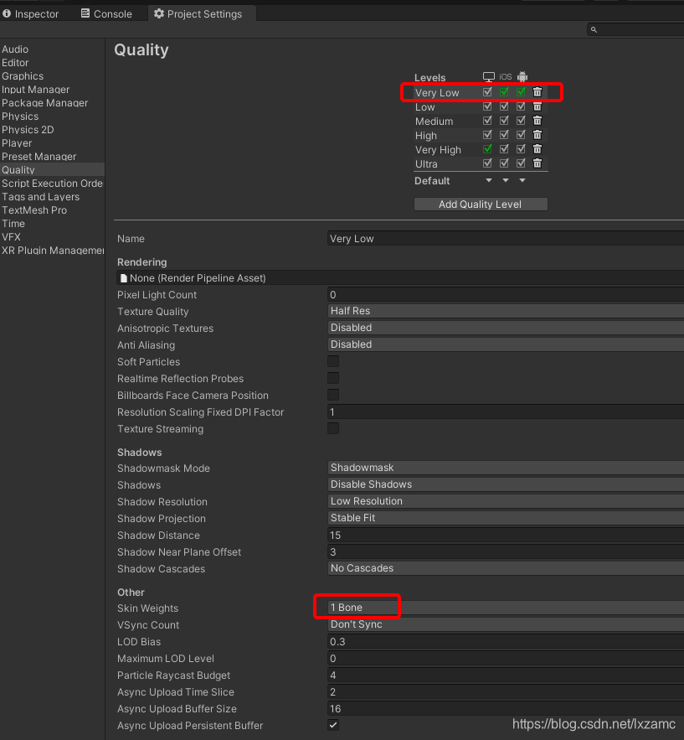Image resolution: width=684 pixels, height=740 pixels.
Task: Disable Async Upload Persistent Buffer
Action: tap(332, 725)
